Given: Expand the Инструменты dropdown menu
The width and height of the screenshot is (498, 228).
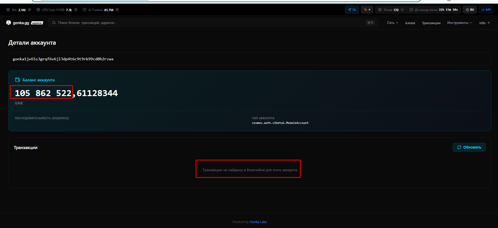Looking at the screenshot, I should coord(459,23).
